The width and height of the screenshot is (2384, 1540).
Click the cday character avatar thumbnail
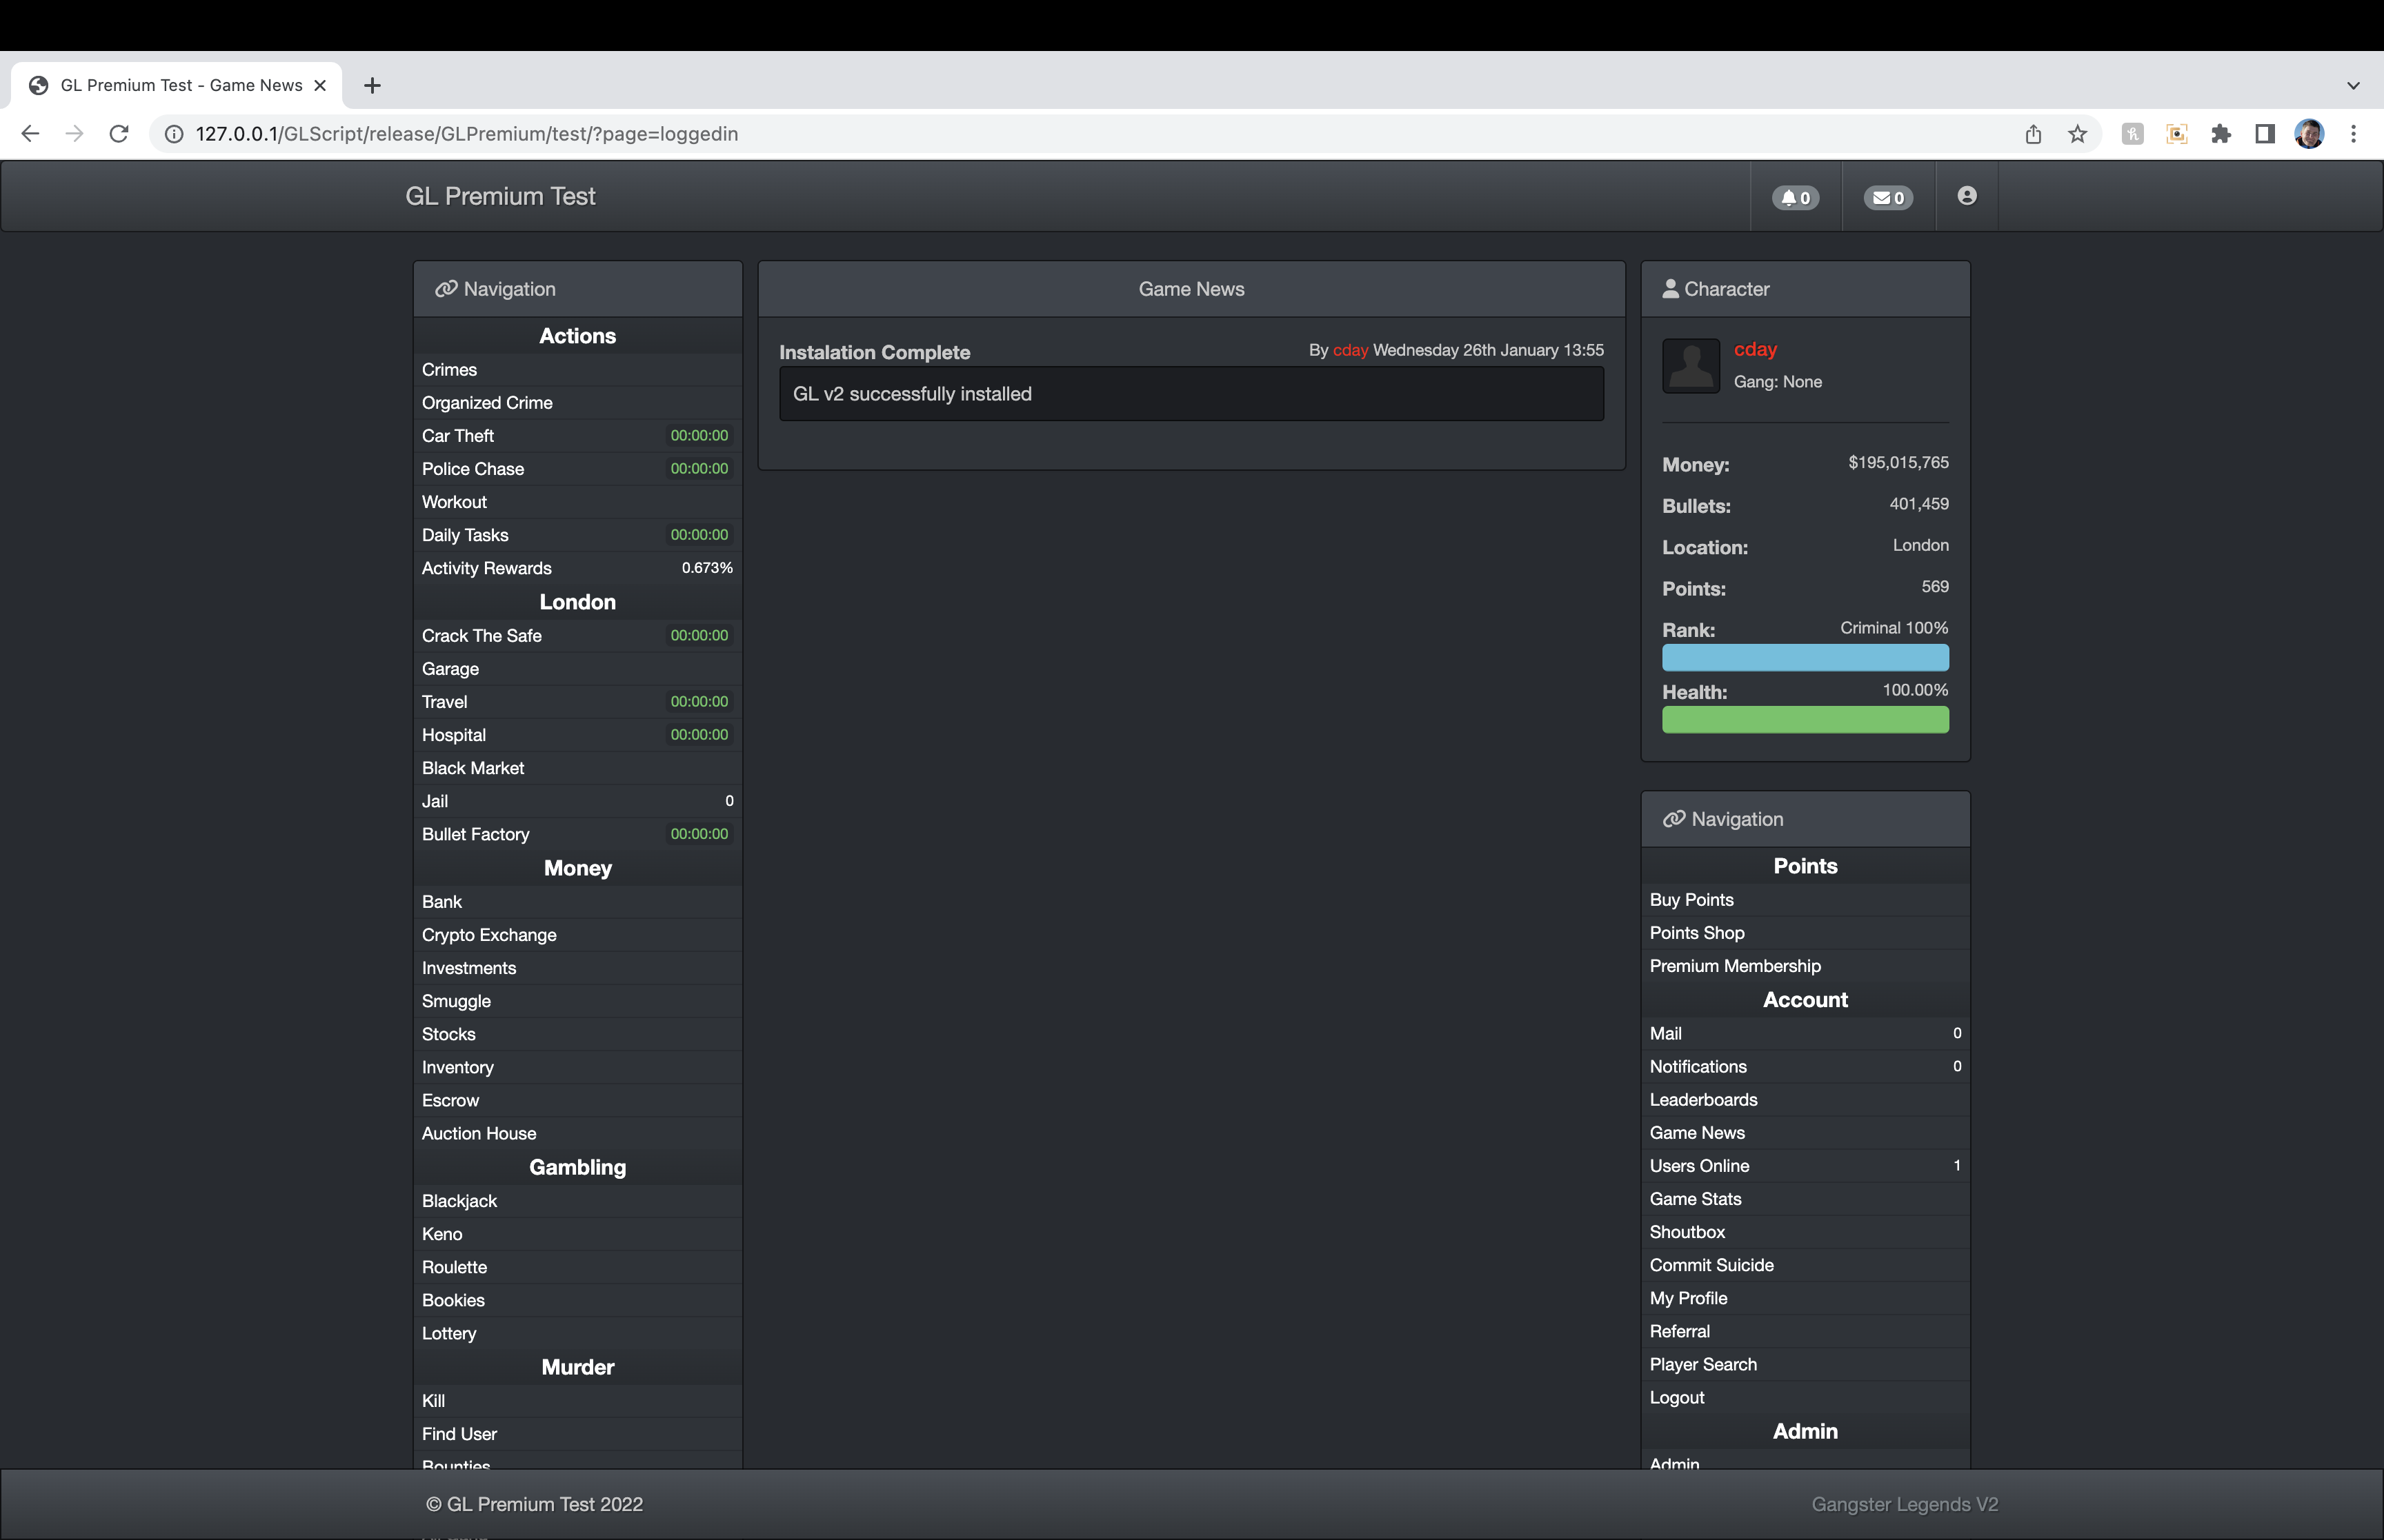[1691, 365]
